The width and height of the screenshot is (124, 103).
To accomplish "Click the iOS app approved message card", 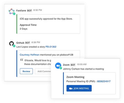I will 48,24.
